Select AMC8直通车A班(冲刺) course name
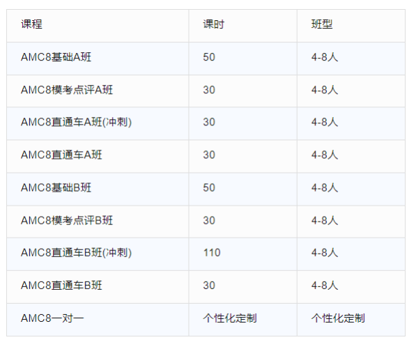Screen dimensions: 416x349 pyautogui.click(x=76, y=122)
